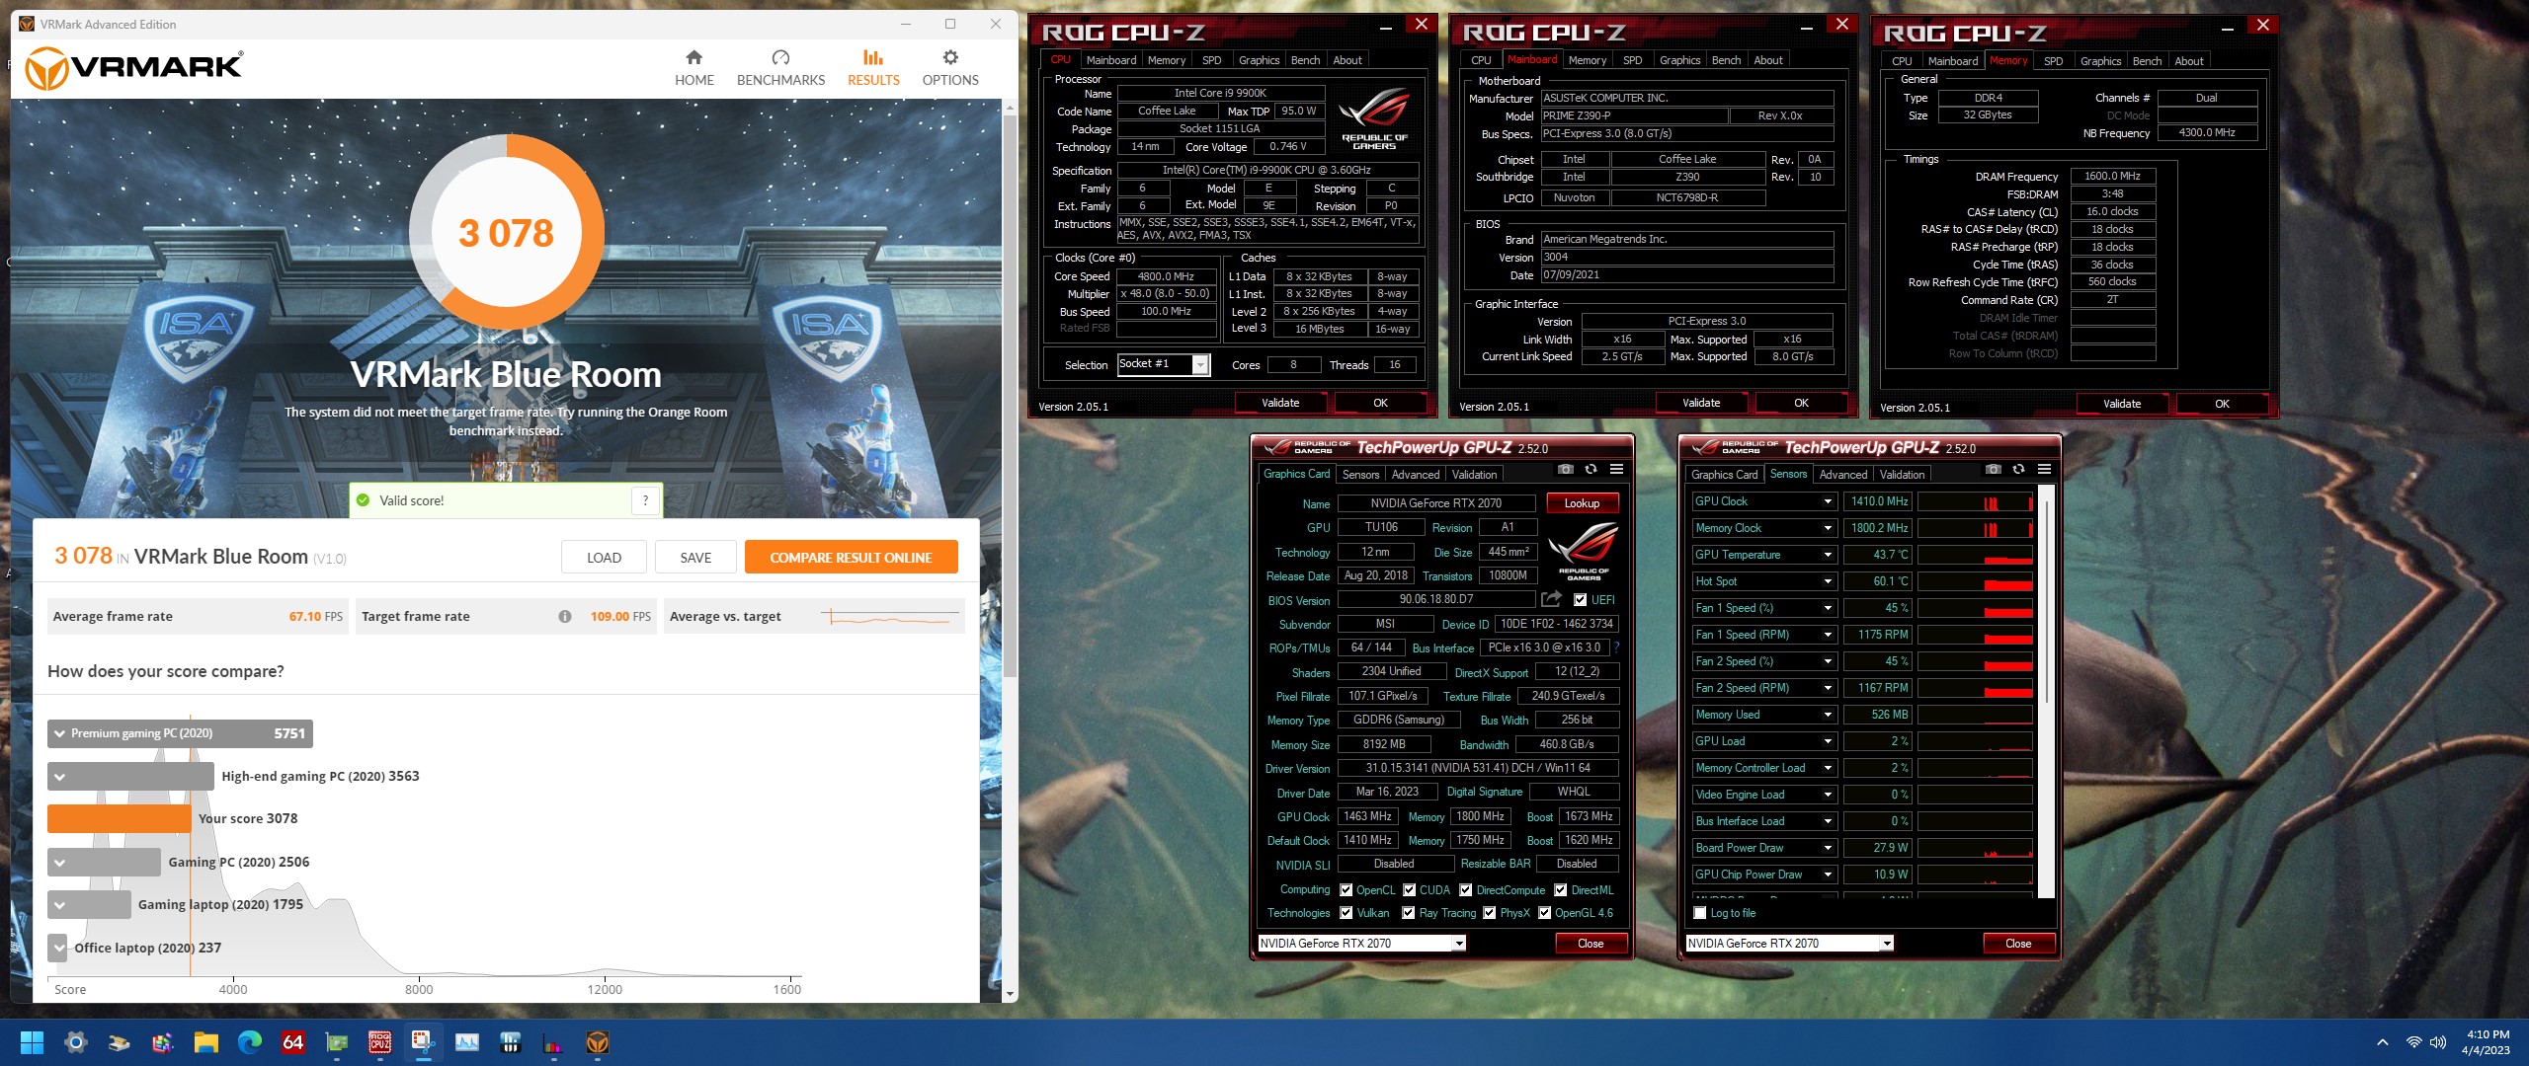Click refresh icon in GPU-Z Sensors window

coord(2018,470)
